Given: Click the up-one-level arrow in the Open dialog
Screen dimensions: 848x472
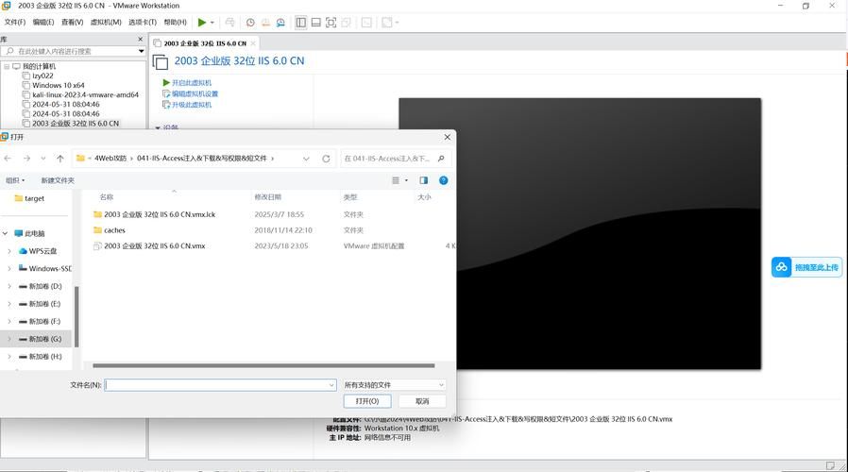Looking at the screenshot, I should pyautogui.click(x=60, y=159).
